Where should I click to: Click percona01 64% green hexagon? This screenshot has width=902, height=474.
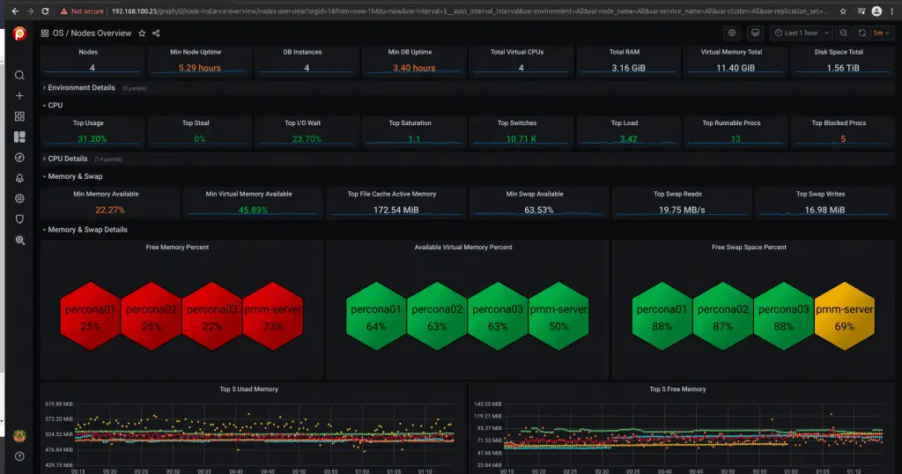(376, 316)
